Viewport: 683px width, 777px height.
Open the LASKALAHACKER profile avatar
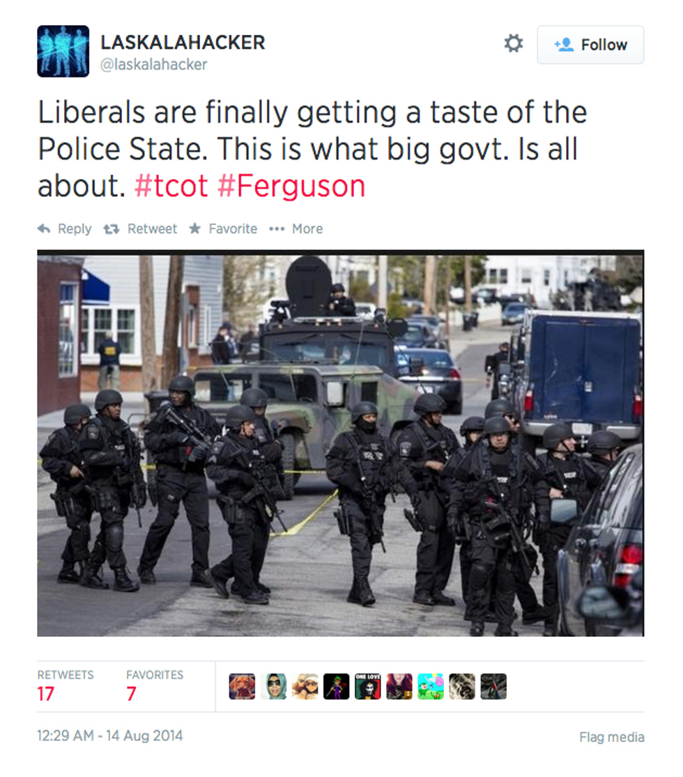[63, 51]
